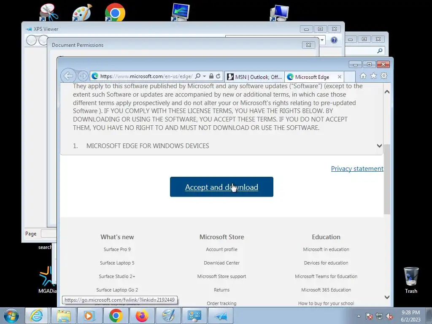Click the security lock icon in address bar
The image size is (432, 324).
tap(211, 76)
